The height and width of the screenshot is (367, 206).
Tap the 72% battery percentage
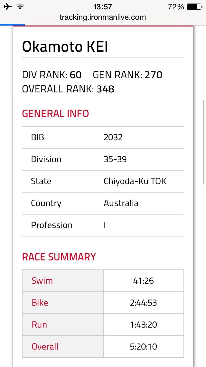tap(176, 7)
